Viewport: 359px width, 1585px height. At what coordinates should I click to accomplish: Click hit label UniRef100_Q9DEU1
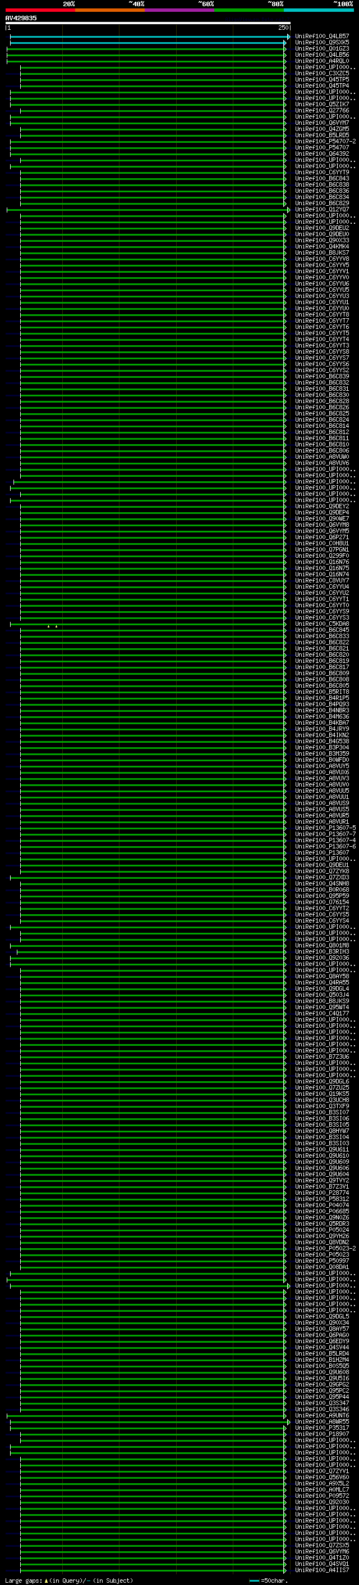pos(322,865)
